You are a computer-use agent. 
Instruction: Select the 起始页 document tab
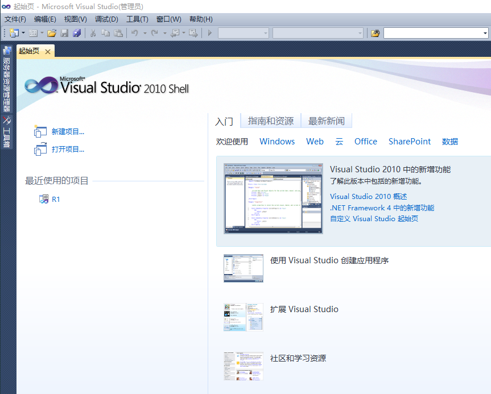tap(29, 51)
